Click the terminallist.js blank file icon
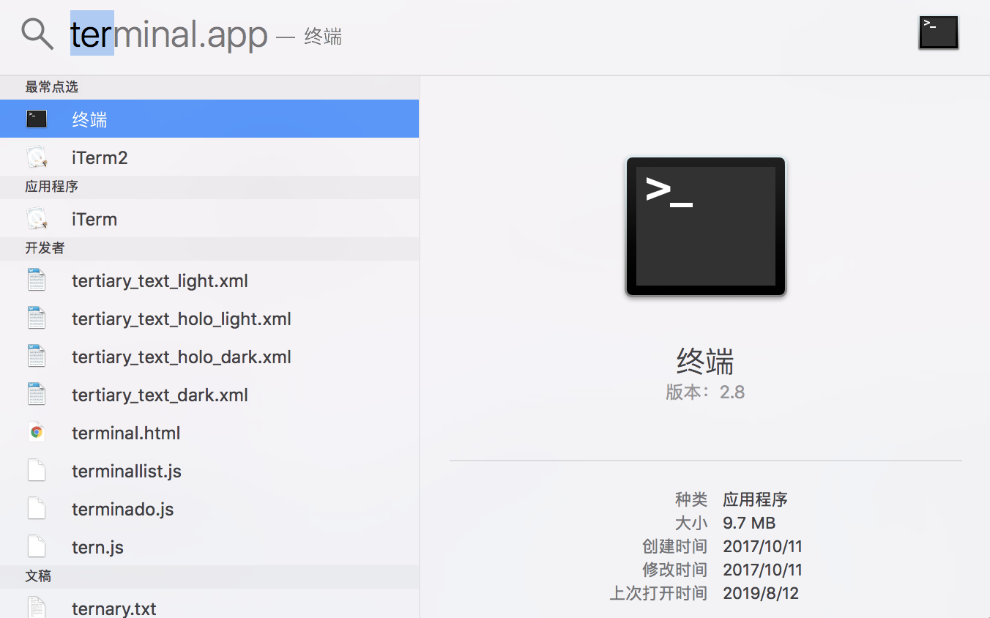This screenshot has width=990, height=618. tap(37, 470)
